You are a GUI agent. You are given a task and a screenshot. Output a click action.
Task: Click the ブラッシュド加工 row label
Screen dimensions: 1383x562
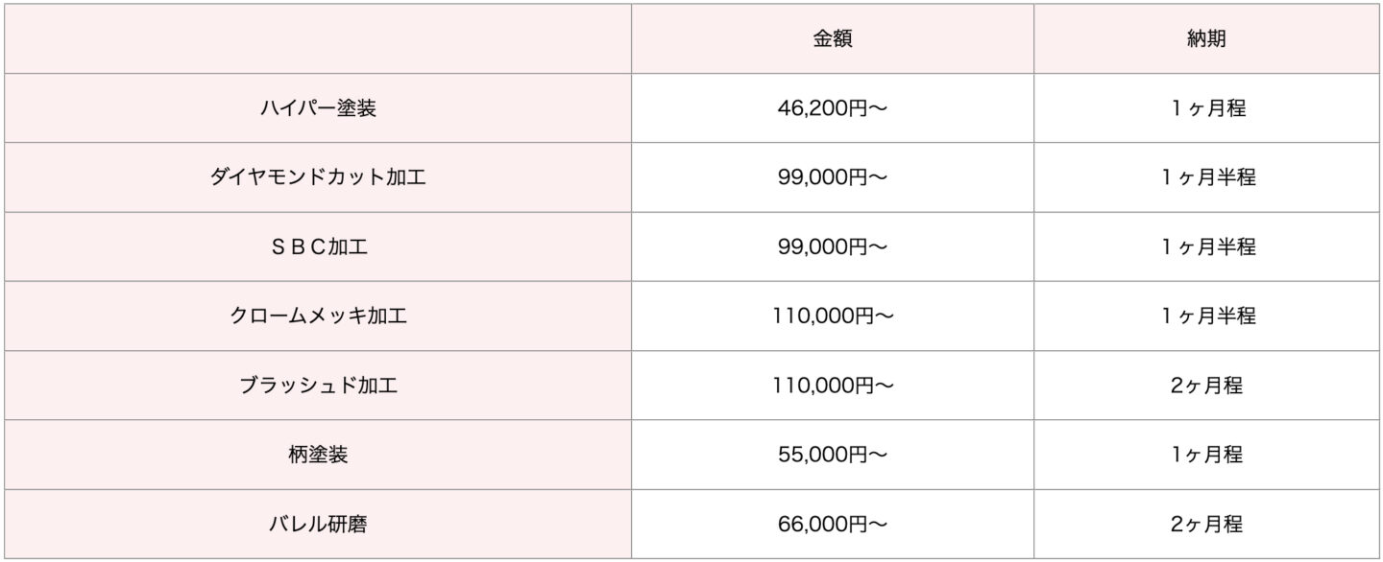point(318,386)
